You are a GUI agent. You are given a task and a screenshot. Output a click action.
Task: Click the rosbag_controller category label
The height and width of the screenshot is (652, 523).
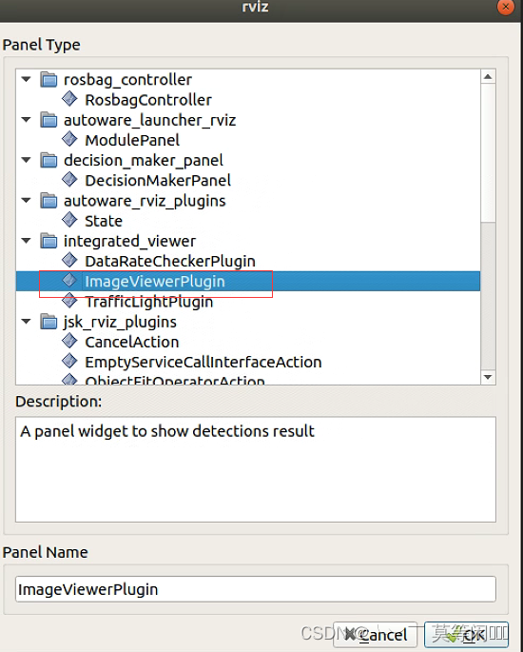tap(127, 79)
